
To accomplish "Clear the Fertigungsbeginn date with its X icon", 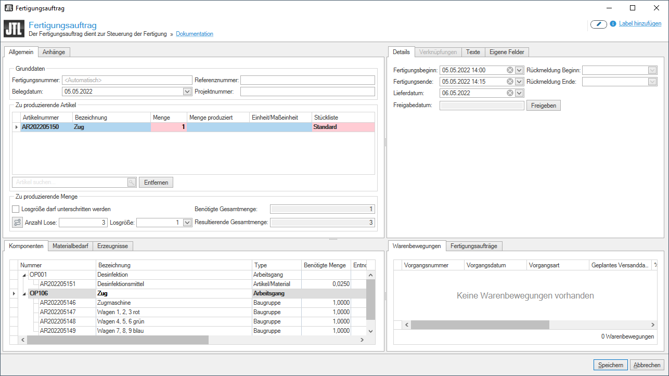I will click(510, 70).
